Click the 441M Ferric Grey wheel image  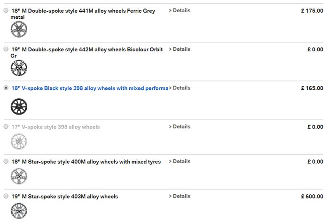[19, 30]
